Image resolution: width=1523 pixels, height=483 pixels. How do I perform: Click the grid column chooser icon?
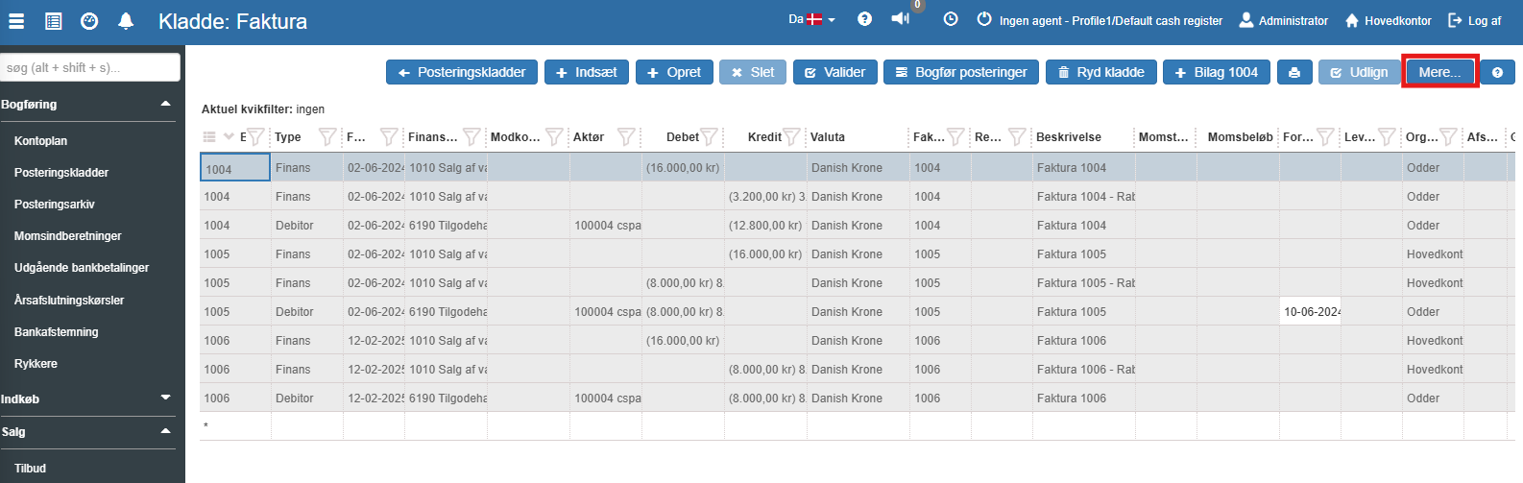tap(209, 137)
